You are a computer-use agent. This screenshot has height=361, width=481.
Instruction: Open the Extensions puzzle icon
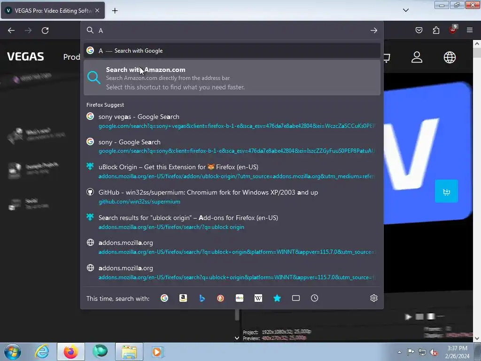(436, 30)
